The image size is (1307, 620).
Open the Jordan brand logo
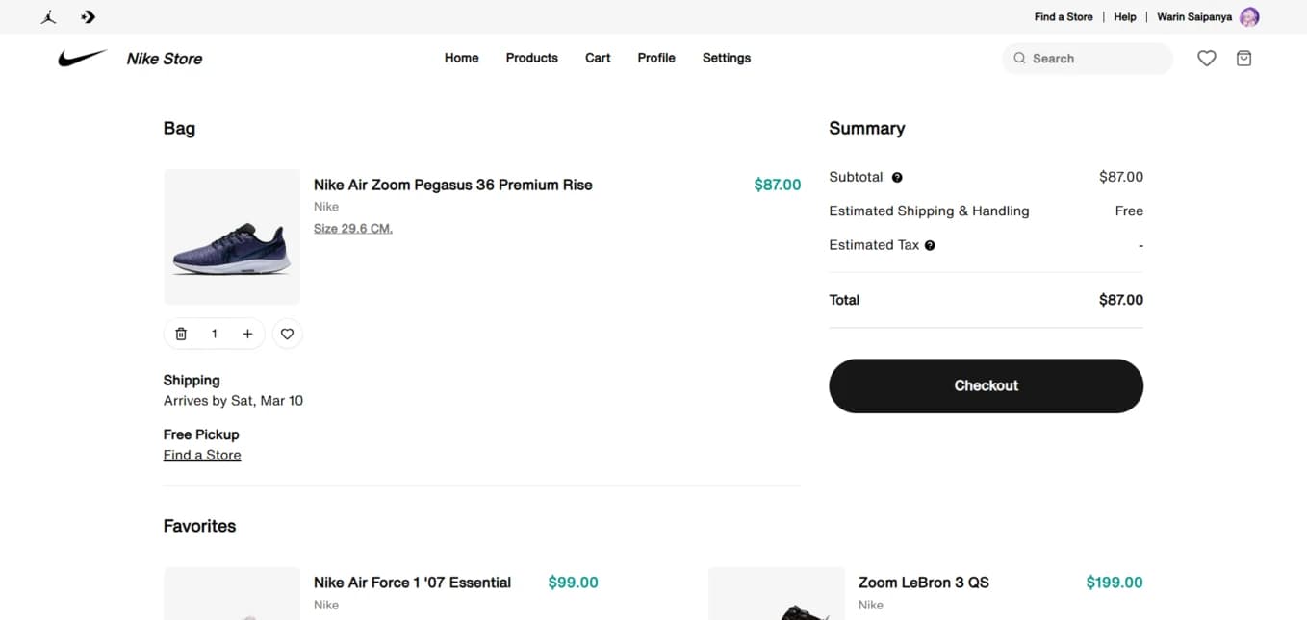[x=48, y=16]
